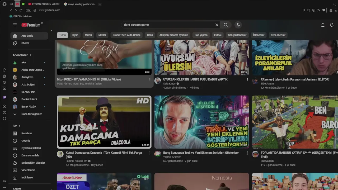Screen dimensions: 338x190
Task: Open Oynatma listeleri in the sidebar
Action: point(29,148)
